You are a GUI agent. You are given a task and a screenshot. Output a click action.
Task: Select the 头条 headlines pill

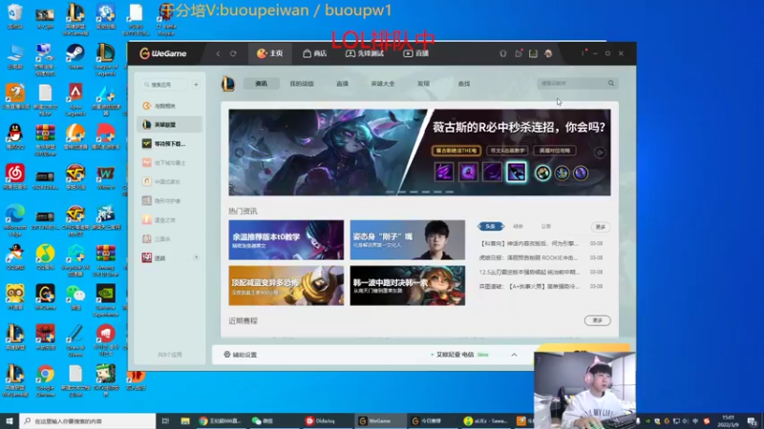click(x=491, y=226)
